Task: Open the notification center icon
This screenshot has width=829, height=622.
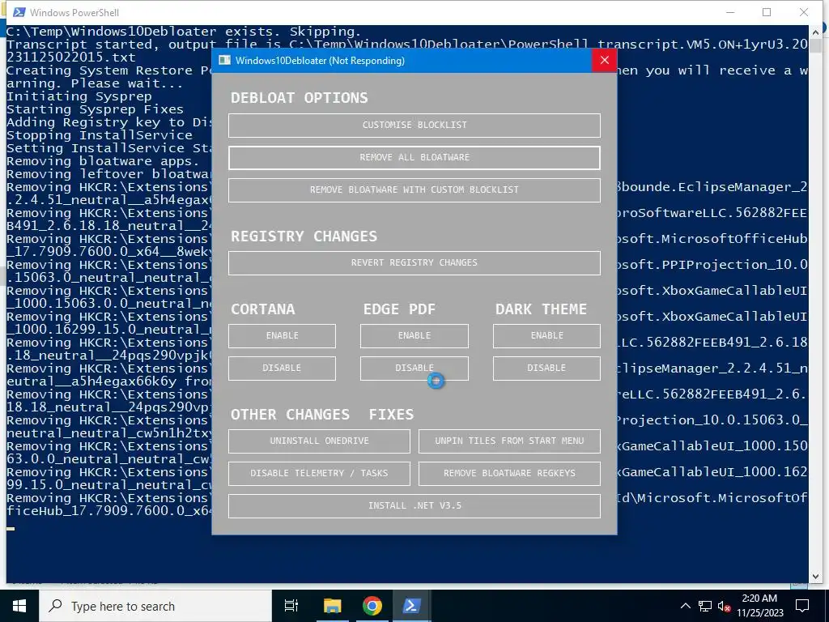Action: (x=802, y=606)
